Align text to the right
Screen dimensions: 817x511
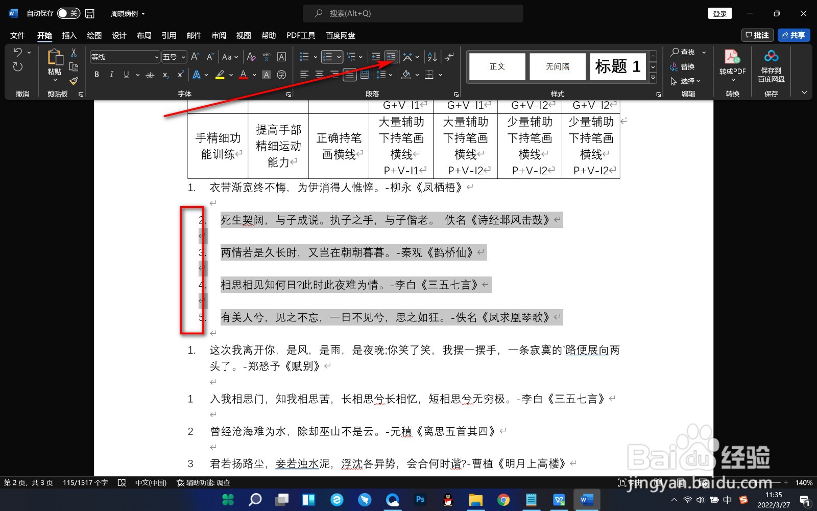[334, 75]
